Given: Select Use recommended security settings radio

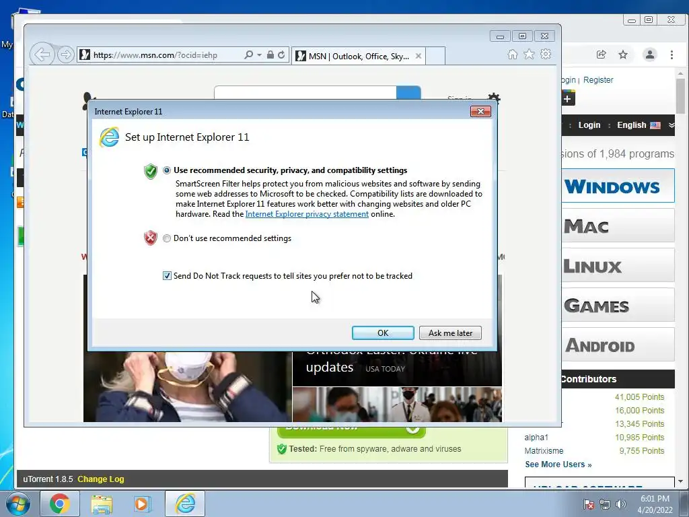Looking at the screenshot, I should [x=167, y=170].
